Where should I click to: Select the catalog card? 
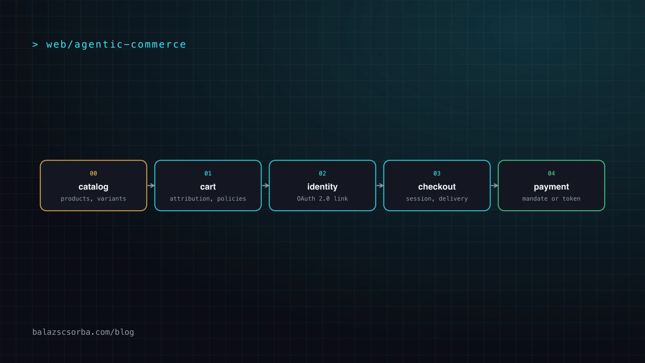click(94, 186)
